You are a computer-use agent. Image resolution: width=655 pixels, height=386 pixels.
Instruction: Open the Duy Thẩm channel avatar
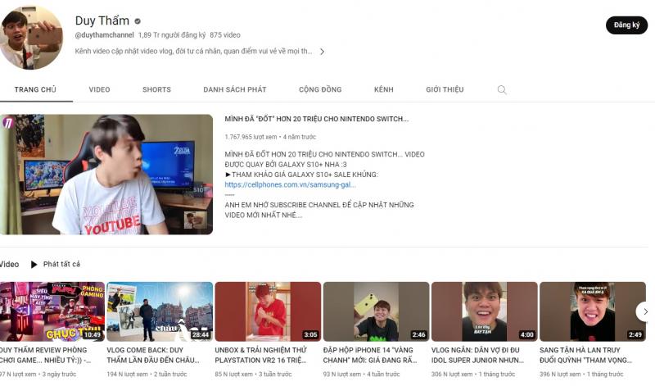[30, 38]
